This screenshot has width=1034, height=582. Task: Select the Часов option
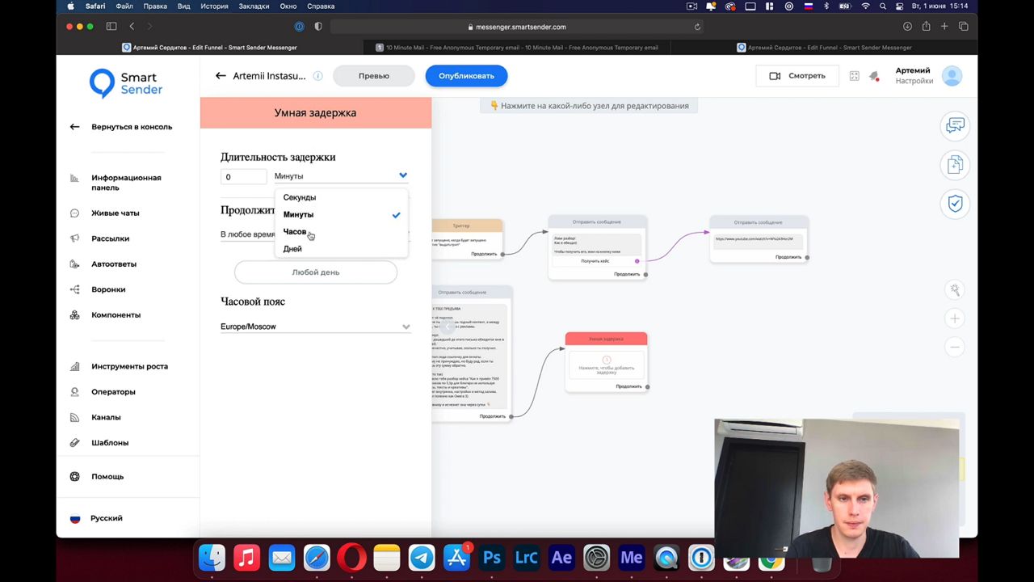(x=295, y=232)
